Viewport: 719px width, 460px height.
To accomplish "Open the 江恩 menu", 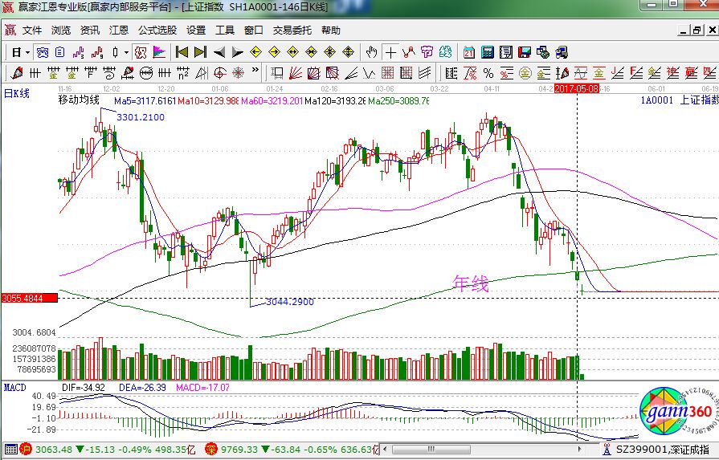I will pos(119,31).
